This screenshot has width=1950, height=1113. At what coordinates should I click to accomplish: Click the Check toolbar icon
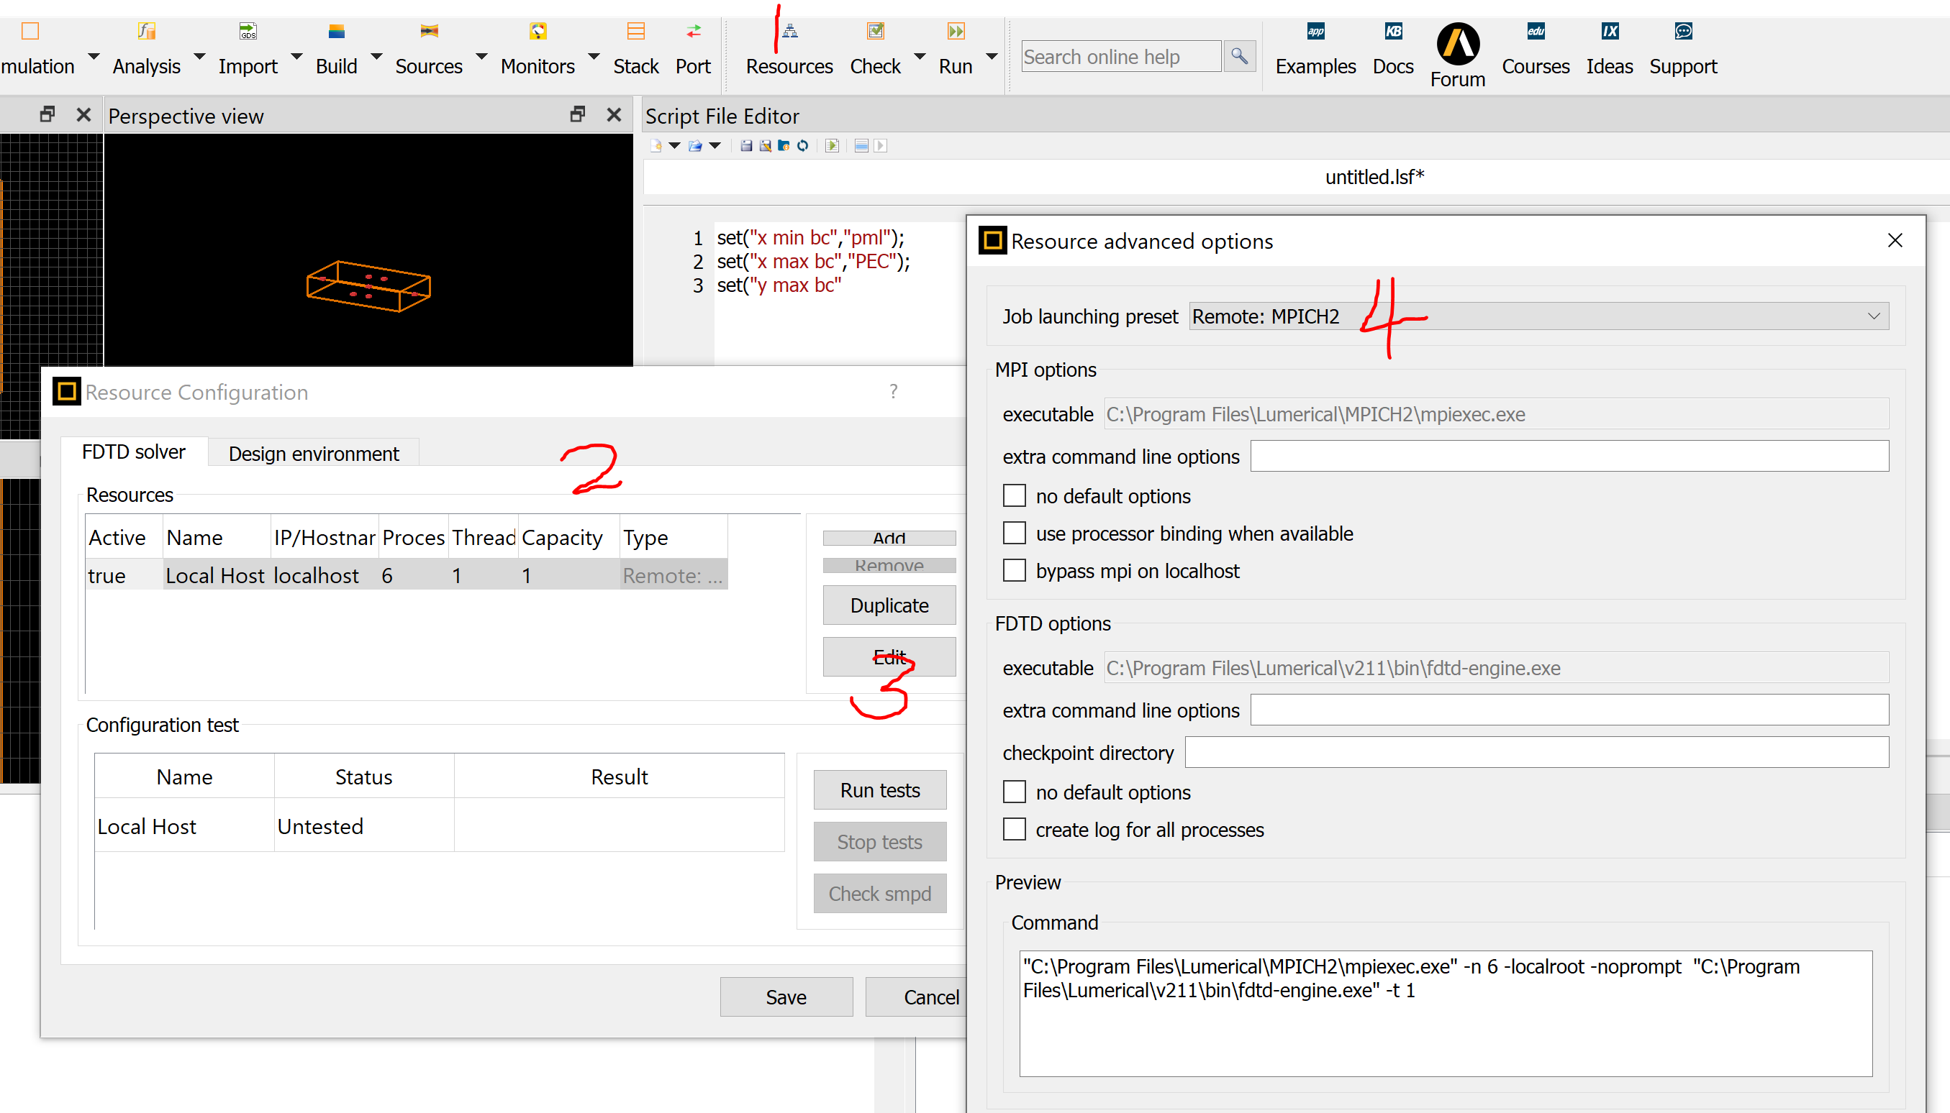tap(875, 32)
